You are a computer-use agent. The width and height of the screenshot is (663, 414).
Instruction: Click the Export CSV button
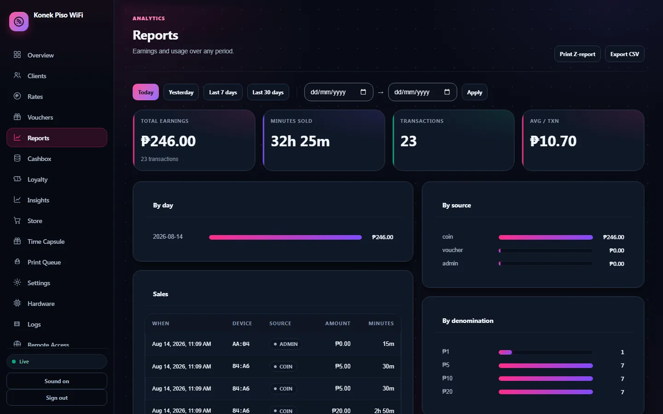pyautogui.click(x=625, y=54)
